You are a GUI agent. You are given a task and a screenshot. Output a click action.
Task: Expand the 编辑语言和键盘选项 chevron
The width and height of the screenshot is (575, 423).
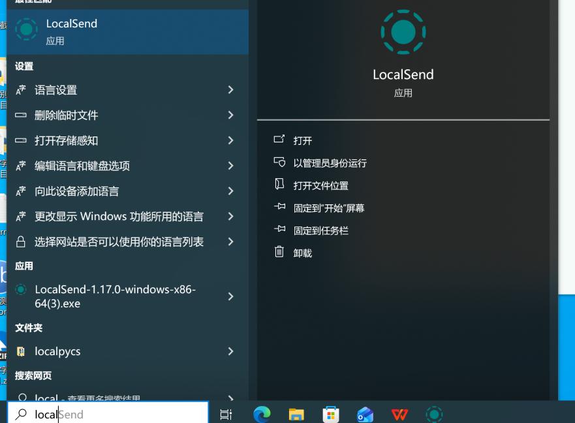(230, 166)
